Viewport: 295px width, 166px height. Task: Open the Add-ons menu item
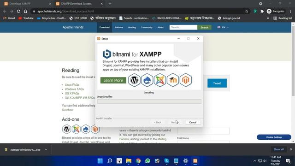(x=119, y=27)
